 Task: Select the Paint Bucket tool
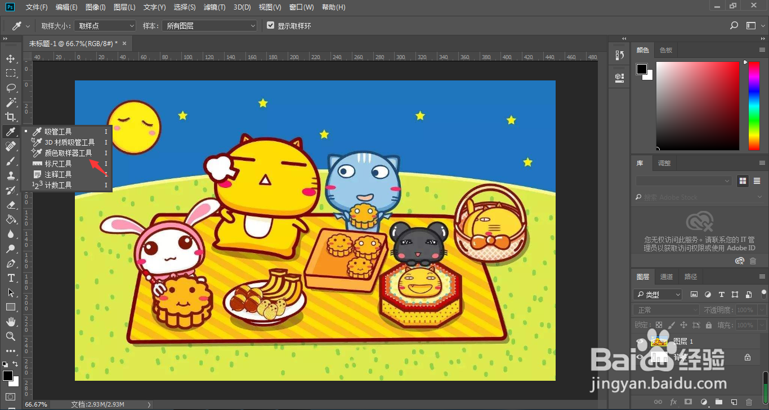10,219
